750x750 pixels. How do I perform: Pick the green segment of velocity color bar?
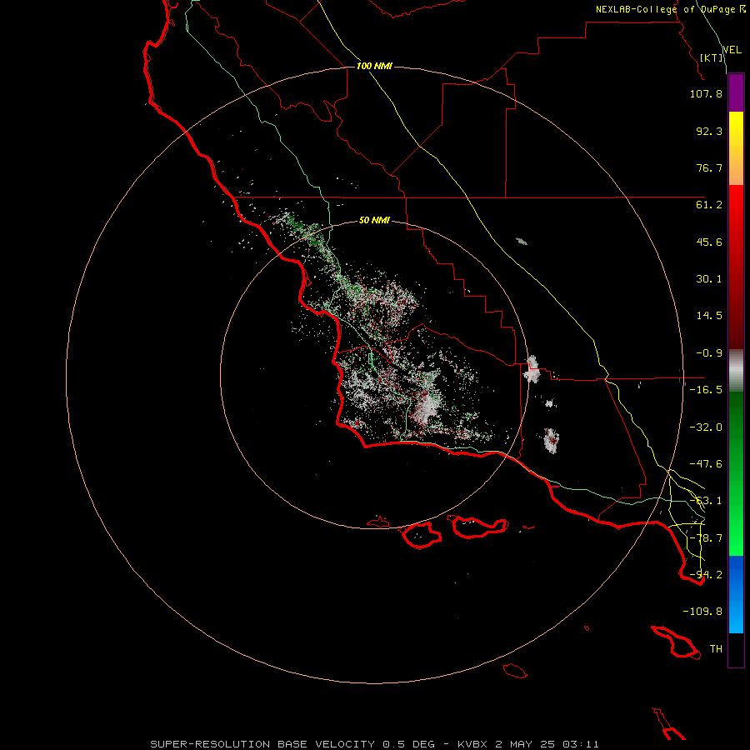[736, 473]
